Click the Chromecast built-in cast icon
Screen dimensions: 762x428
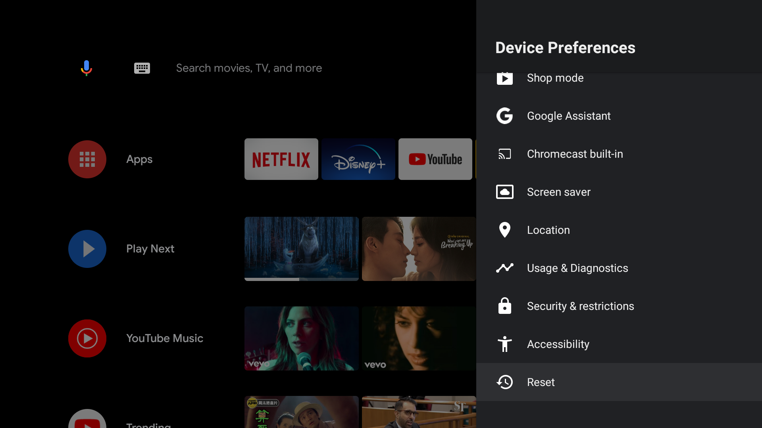(504, 154)
